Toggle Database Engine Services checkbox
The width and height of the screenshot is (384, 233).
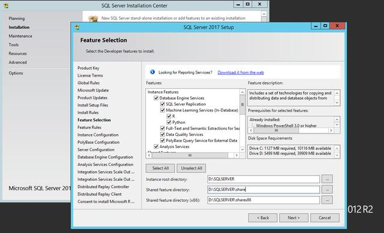click(x=156, y=98)
